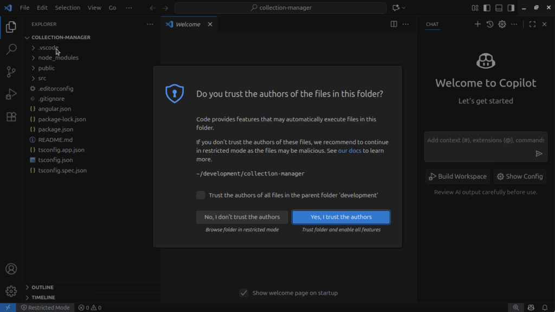This screenshot has width=555, height=312.
Task: Open the Manage gear in activity bar
Action: [11, 291]
